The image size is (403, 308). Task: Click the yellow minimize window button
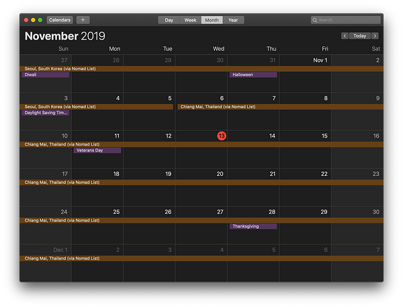tap(33, 20)
